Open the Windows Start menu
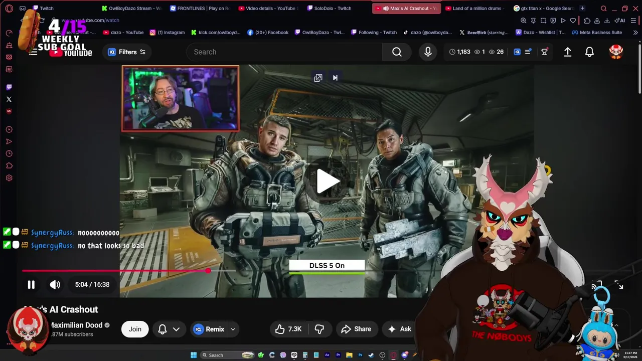This screenshot has width=642, height=361. pyautogui.click(x=194, y=355)
